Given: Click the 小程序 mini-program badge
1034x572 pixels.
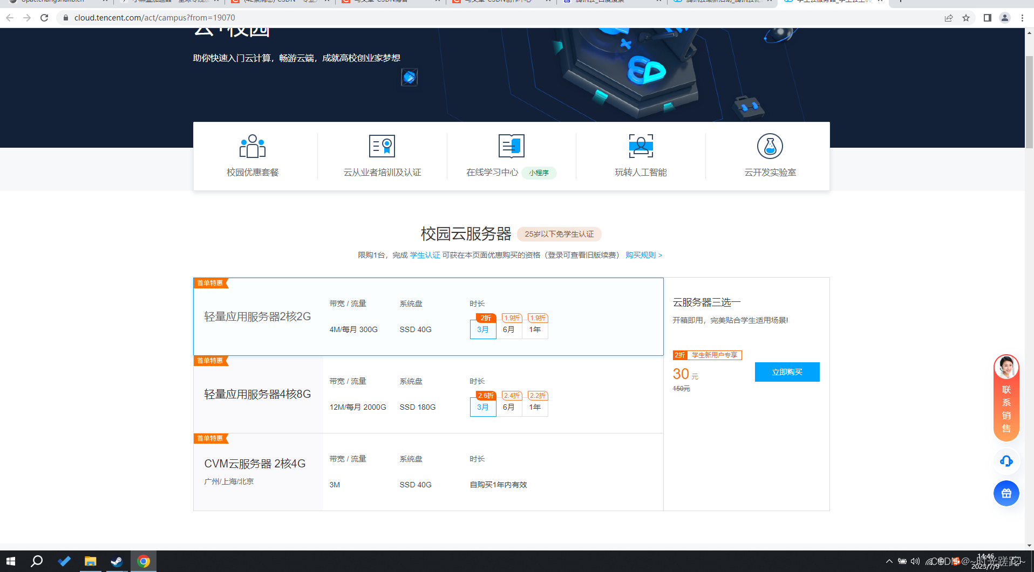Looking at the screenshot, I should [x=539, y=173].
